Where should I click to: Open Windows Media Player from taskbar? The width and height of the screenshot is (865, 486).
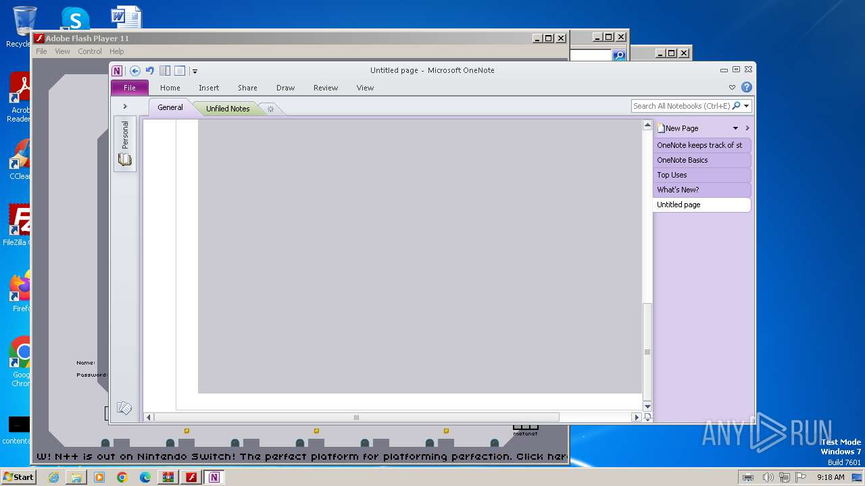click(99, 477)
